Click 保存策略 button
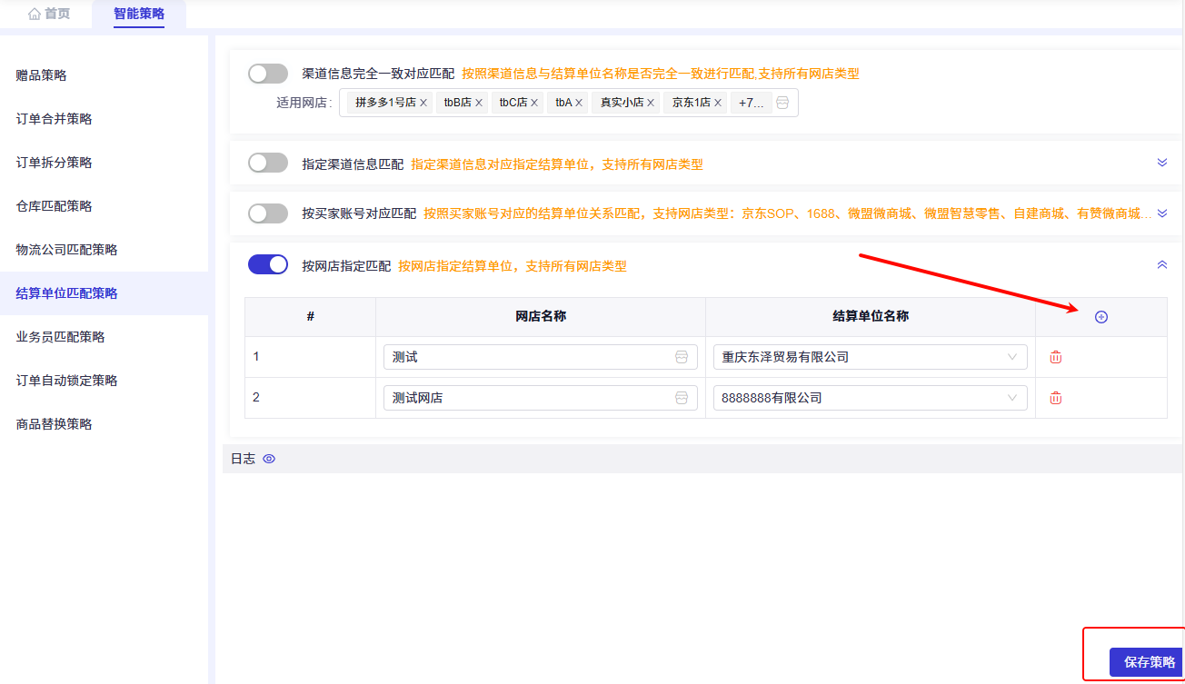 coord(1147,662)
